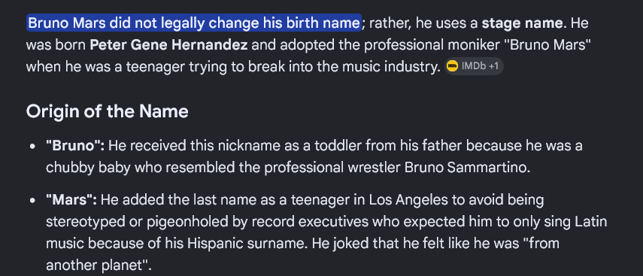Click the yellow IMDb logo icon
Screen dimensions: 643x276
[452, 66]
